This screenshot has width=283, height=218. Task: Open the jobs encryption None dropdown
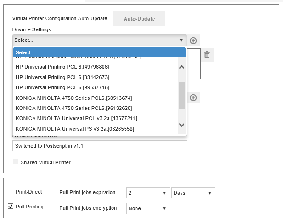click(x=147, y=208)
